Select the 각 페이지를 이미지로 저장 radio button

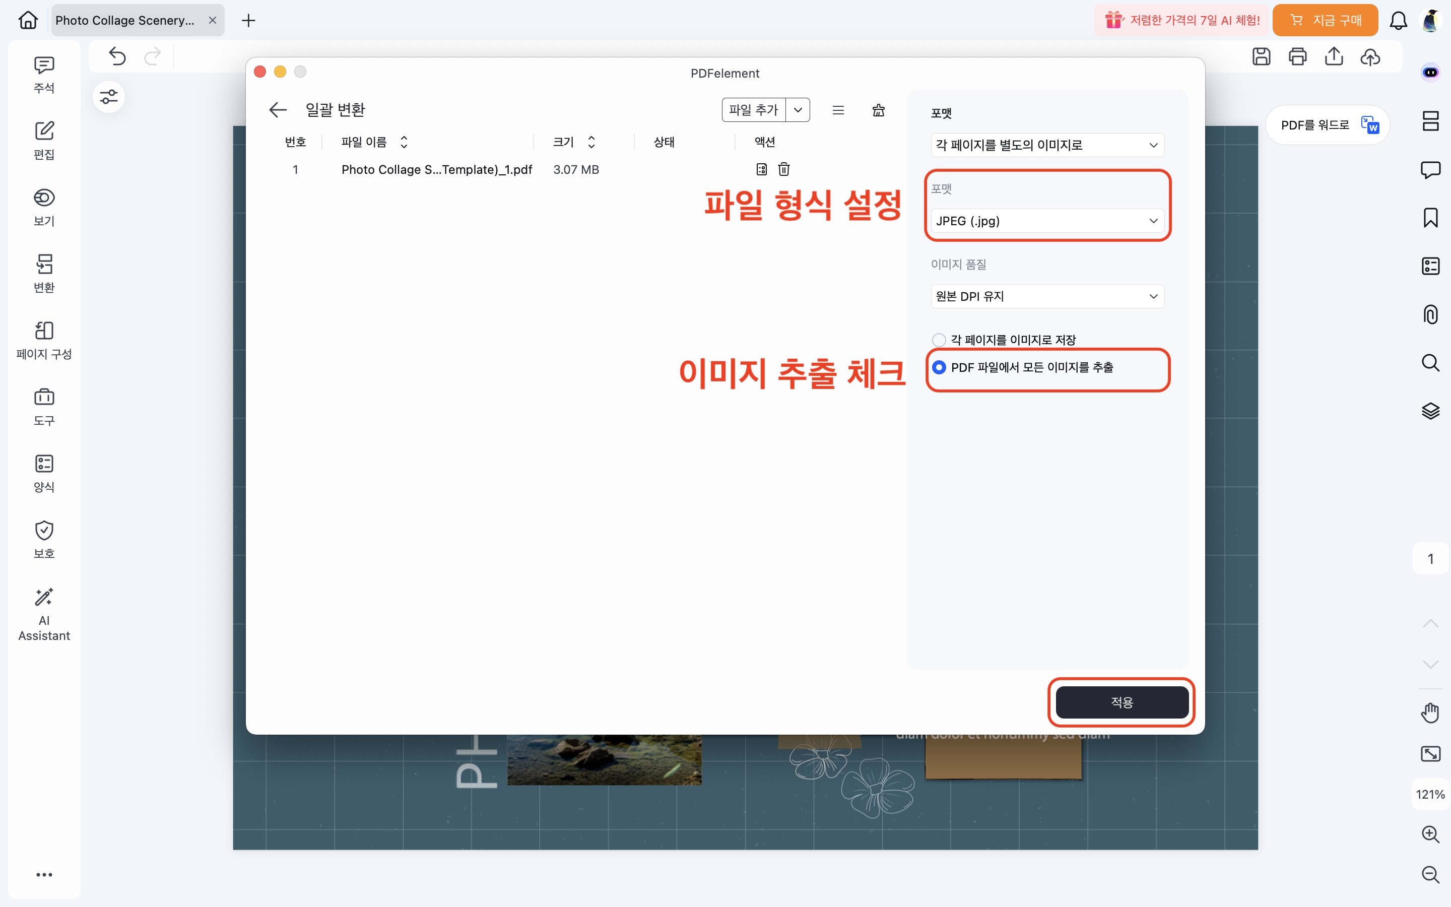[x=939, y=340]
